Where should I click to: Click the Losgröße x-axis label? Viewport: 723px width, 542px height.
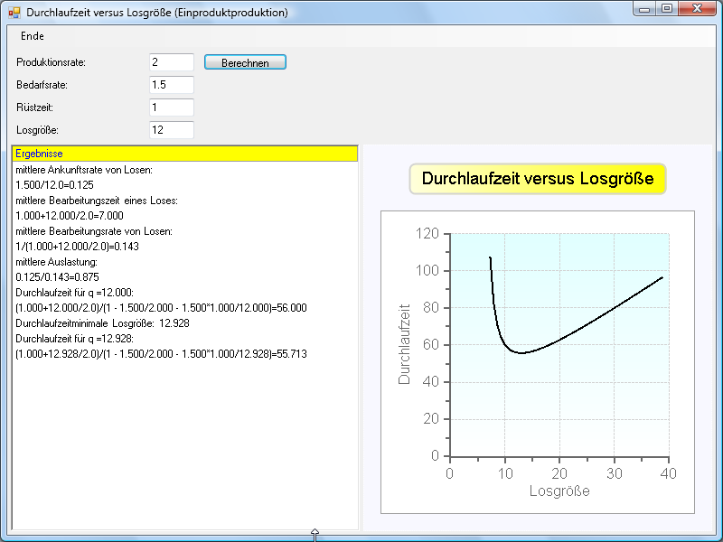click(x=559, y=490)
